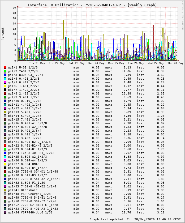Click the Sat 23 May axis label
This screenshot has width=185, height=223.
click(77, 63)
